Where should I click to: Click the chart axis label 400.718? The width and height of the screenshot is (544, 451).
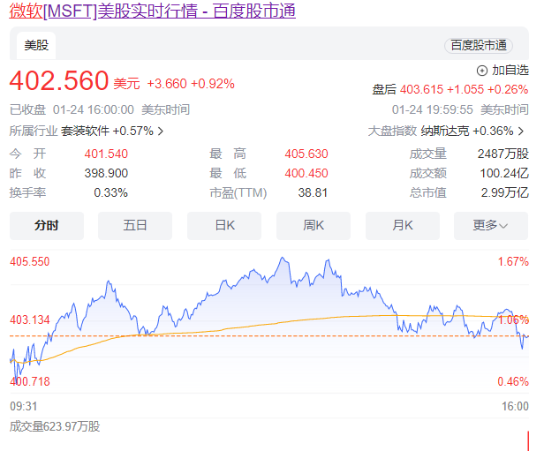coord(30,381)
